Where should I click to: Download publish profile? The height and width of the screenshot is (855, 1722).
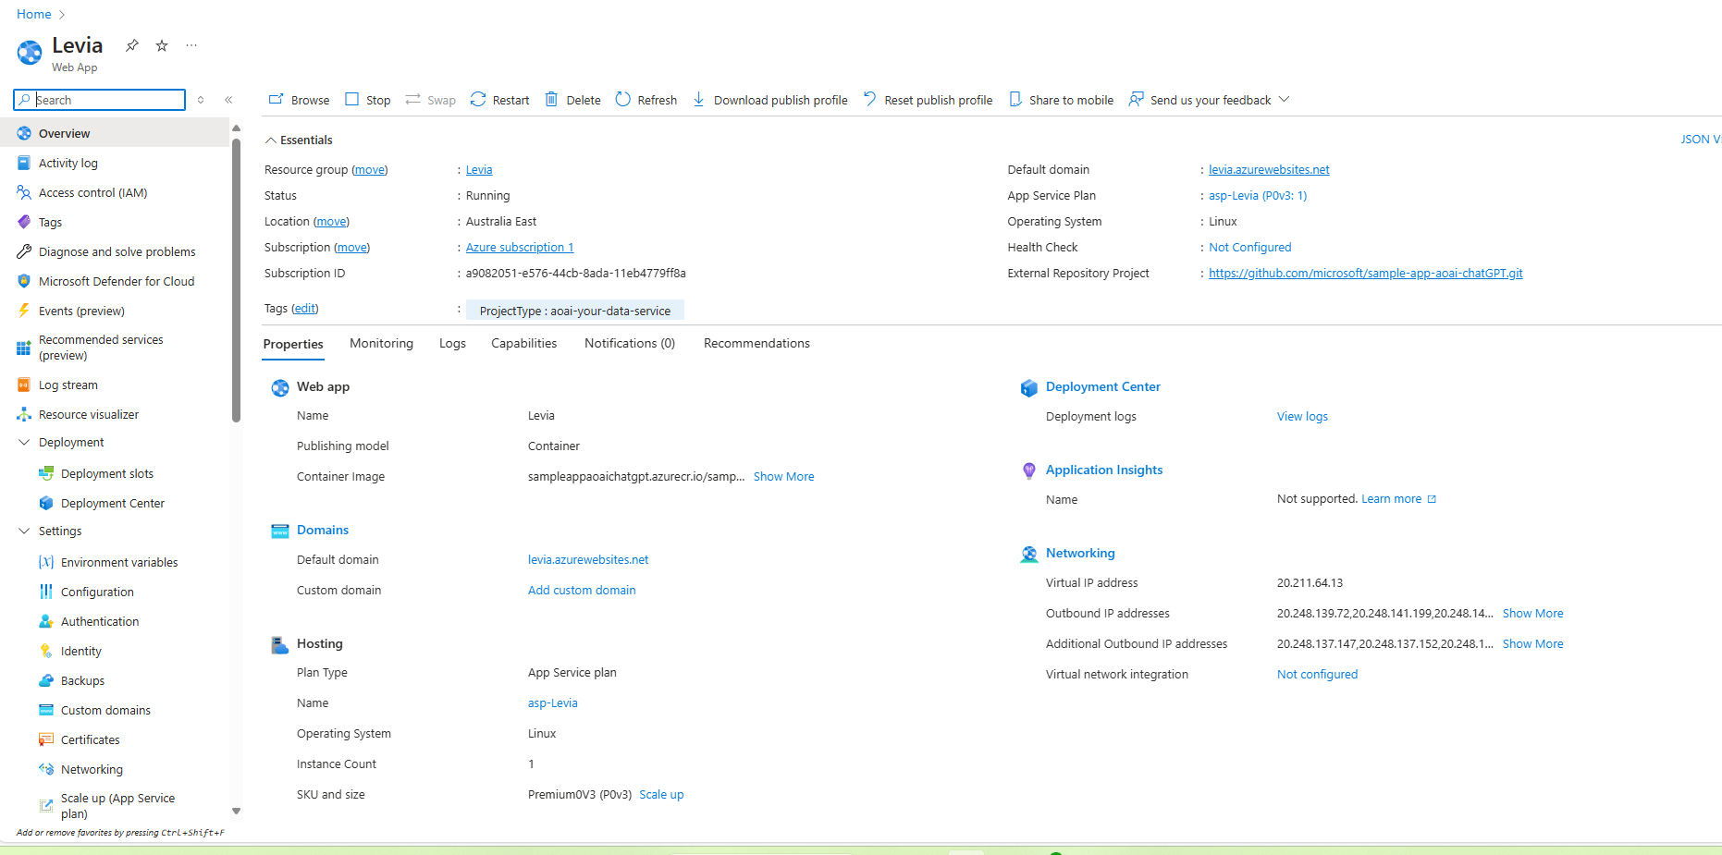click(769, 100)
